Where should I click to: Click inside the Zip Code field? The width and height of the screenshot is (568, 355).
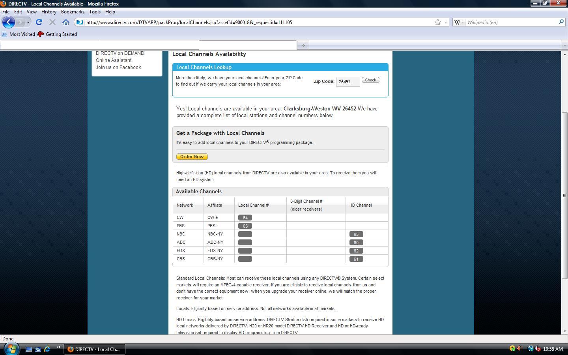pyautogui.click(x=348, y=82)
